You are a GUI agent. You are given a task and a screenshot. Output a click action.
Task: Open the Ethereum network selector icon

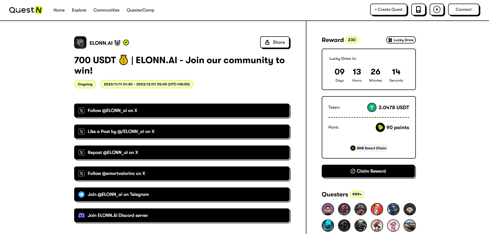pyautogui.click(x=437, y=10)
